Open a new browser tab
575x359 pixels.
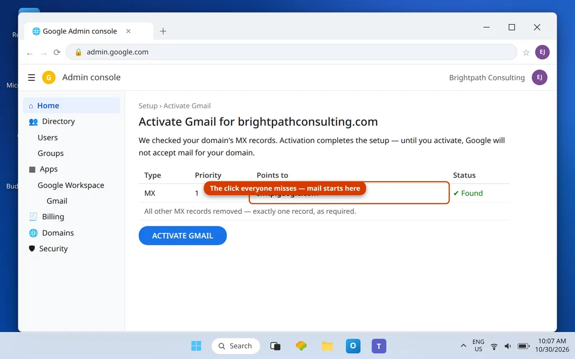(x=163, y=31)
